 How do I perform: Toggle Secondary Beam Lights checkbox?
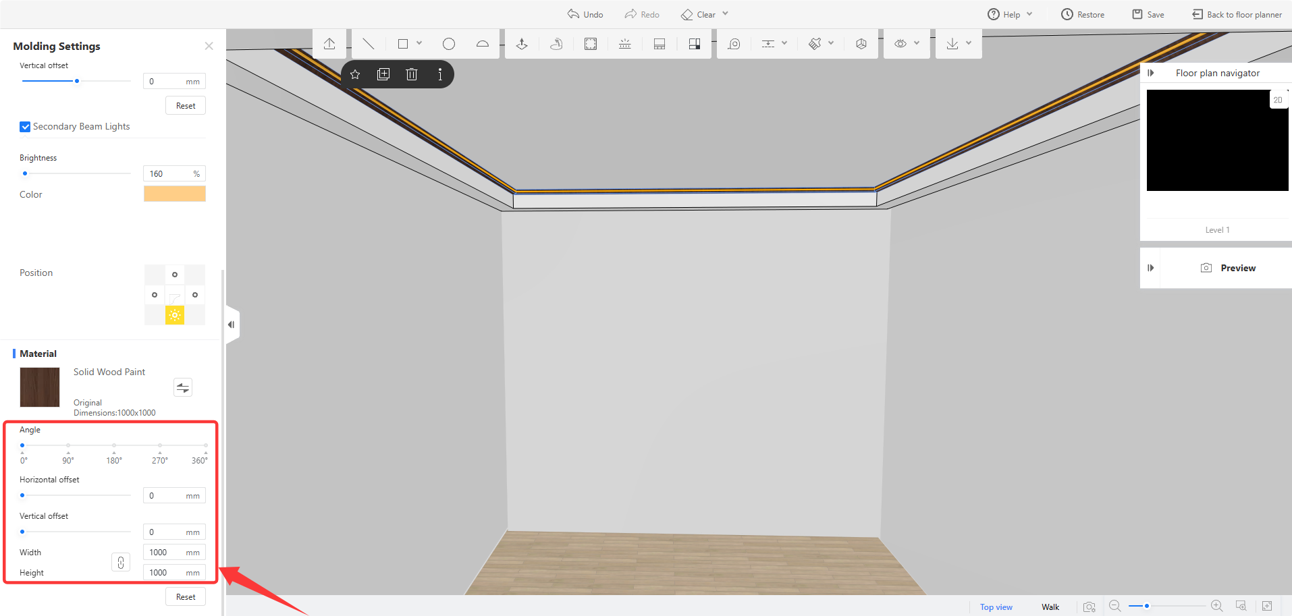click(x=25, y=127)
